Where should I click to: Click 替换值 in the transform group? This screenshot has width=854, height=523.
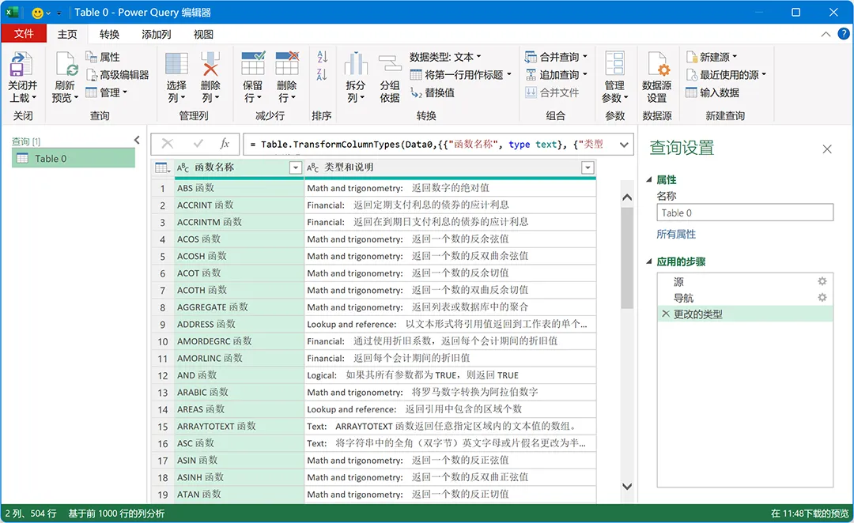pyautogui.click(x=433, y=92)
